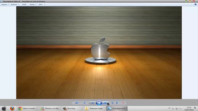Click the Email menu item
Viewport: 198px width, 111px height.
point(24,4)
